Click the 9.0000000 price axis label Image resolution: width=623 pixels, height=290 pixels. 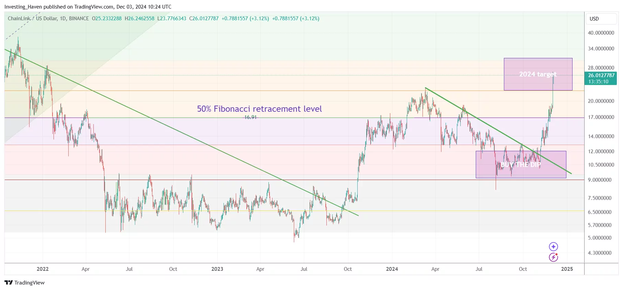pos(600,180)
